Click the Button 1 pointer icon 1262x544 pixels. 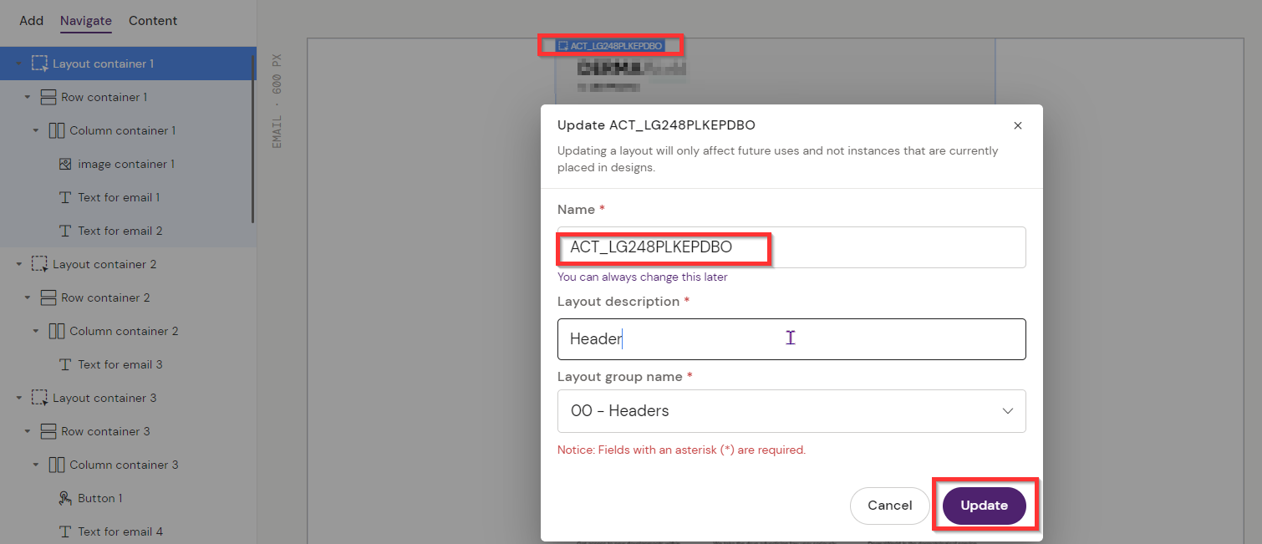(x=65, y=498)
